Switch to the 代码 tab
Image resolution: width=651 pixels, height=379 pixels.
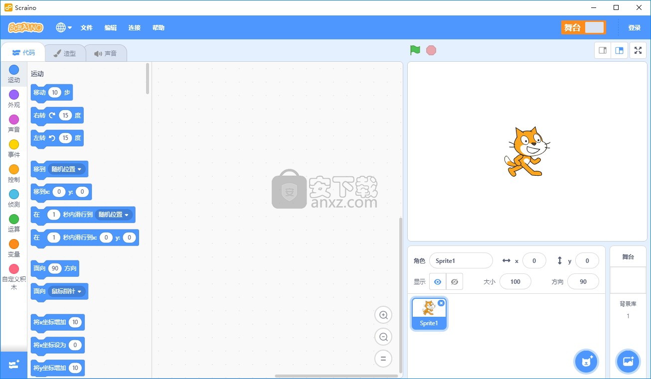[x=23, y=52]
